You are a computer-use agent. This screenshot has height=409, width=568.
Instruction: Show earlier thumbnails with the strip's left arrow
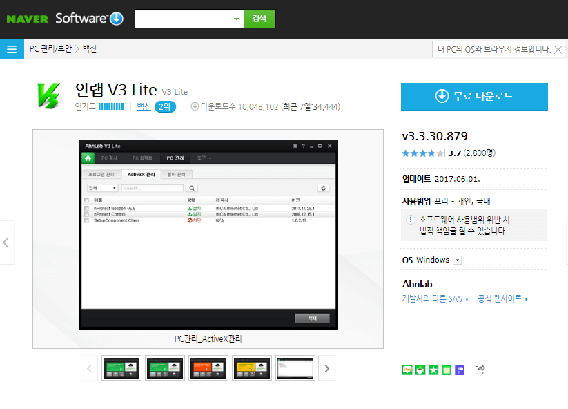click(x=89, y=368)
